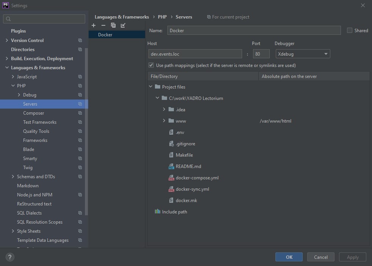This screenshot has width=372, height=266.
Task: Click the /var/www/html server path cell
Action: click(x=275, y=121)
